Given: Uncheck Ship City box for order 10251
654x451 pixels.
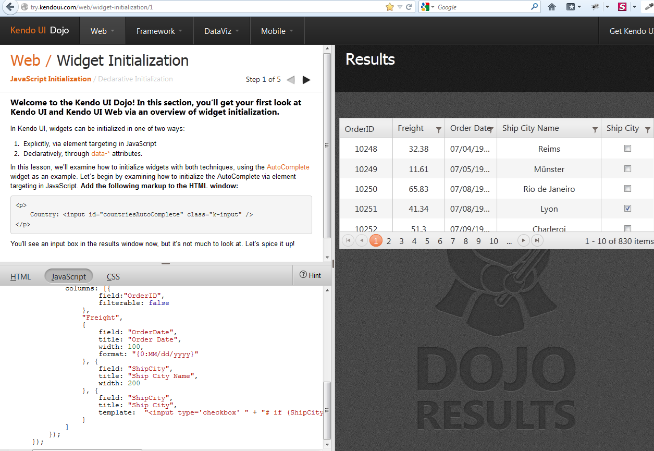Looking at the screenshot, I should (x=627, y=208).
